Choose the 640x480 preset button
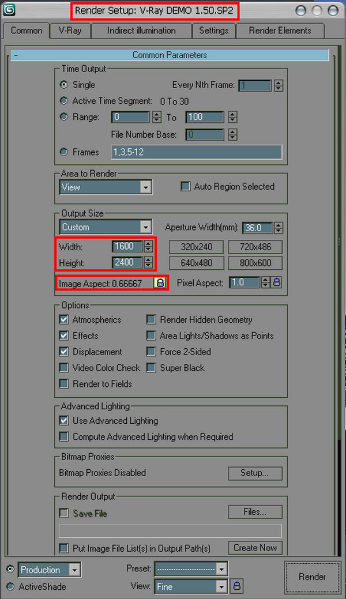This screenshot has height=599, width=346. [x=197, y=263]
